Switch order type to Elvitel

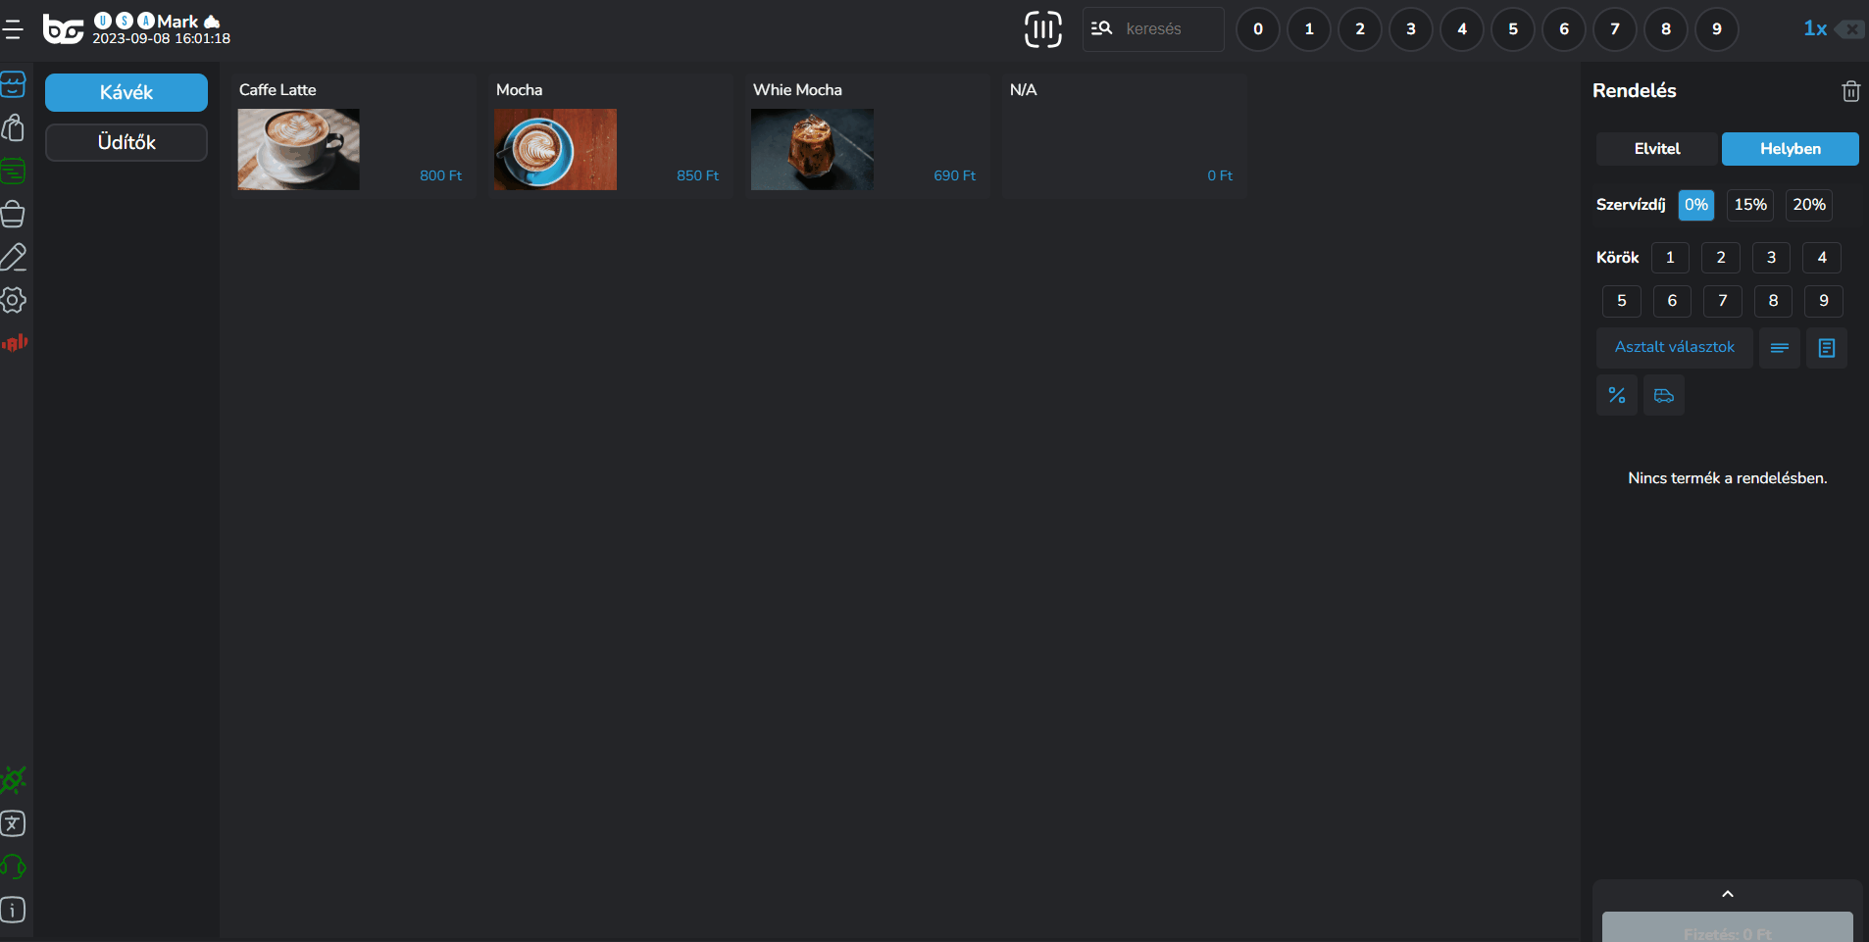(x=1656, y=149)
